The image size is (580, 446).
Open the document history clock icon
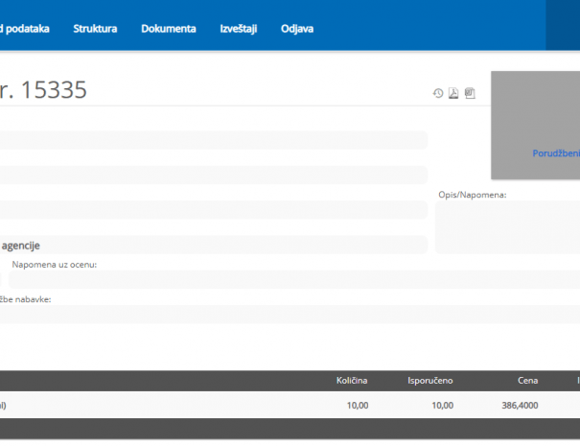pos(438,93)
